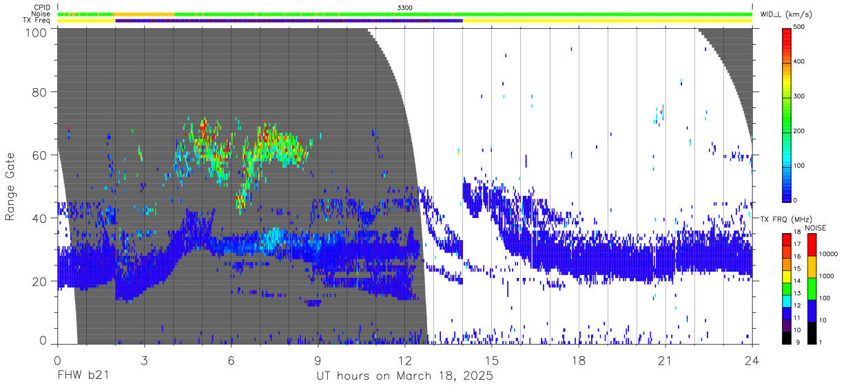Viewport: 846px width, 390px height.
Task: Pick the green 100–1000 noise swatch
Action: pos(812,288)
